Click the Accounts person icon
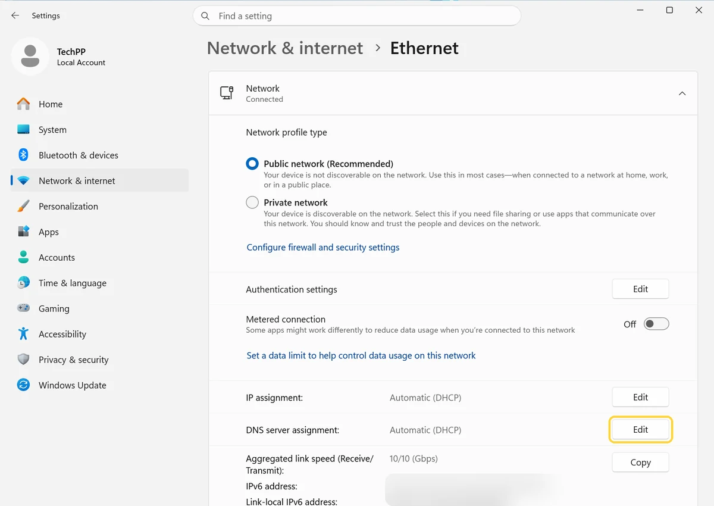 click(x=23, y=257)
